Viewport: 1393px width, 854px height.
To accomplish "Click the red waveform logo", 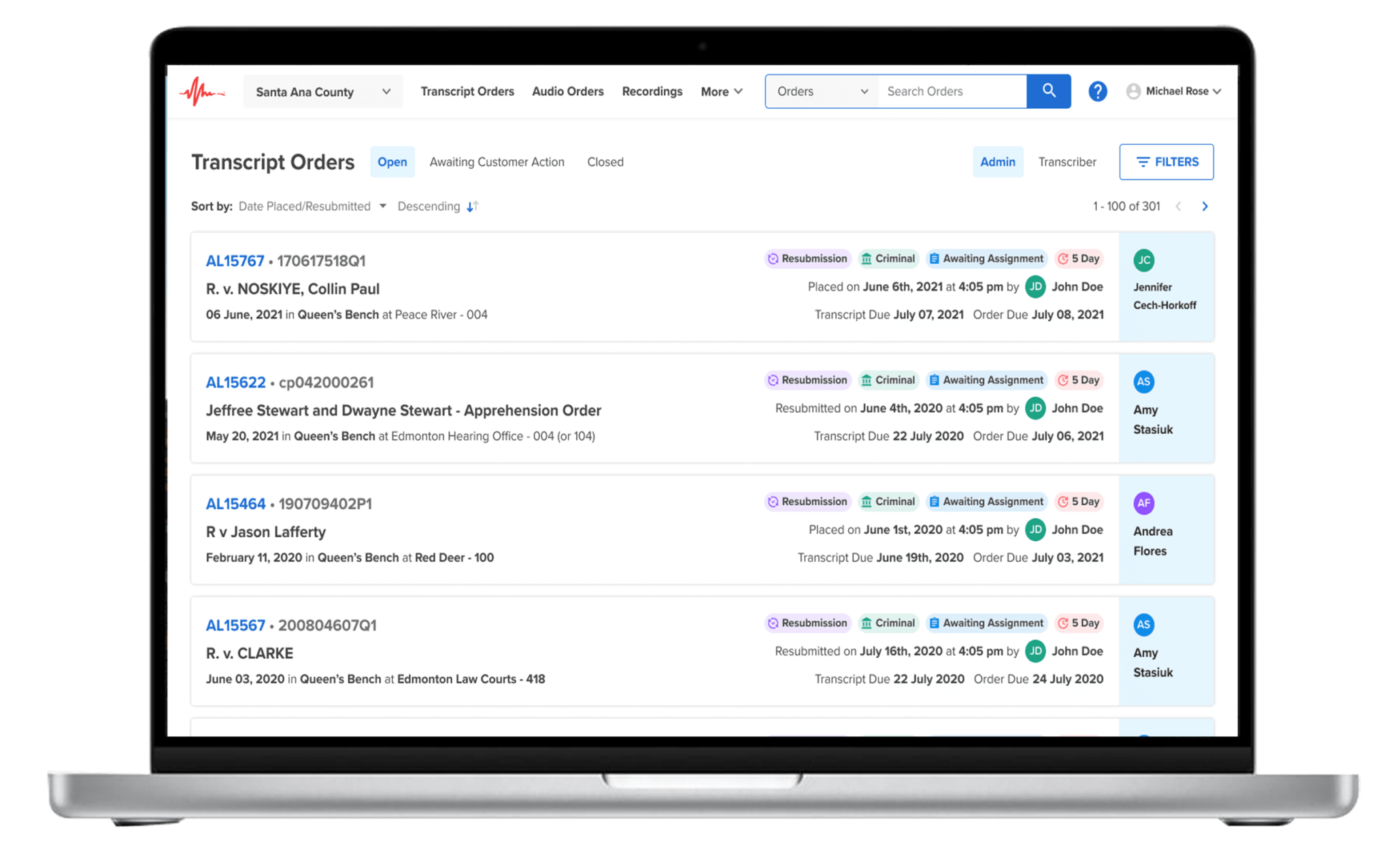I will coord(201,92).
